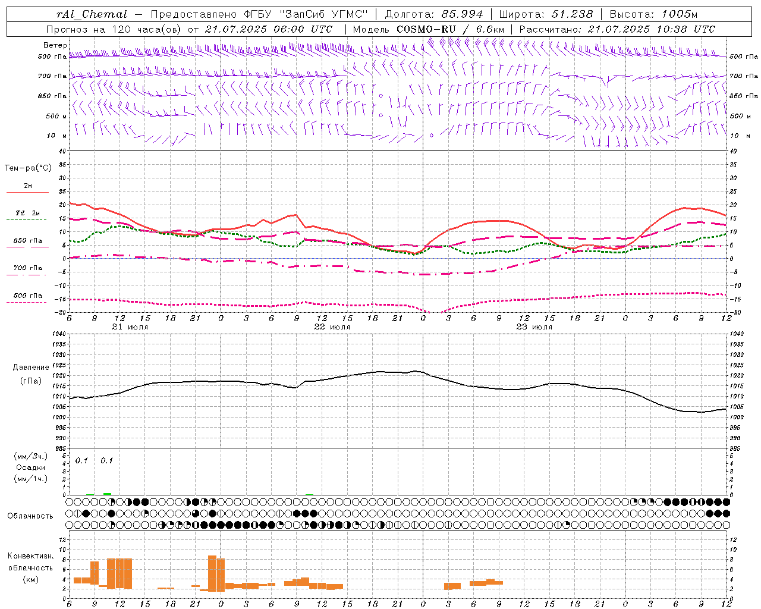The image size is (761, 609).
Task: Click the rAl_Chemal station title
Action: [92, 14]
